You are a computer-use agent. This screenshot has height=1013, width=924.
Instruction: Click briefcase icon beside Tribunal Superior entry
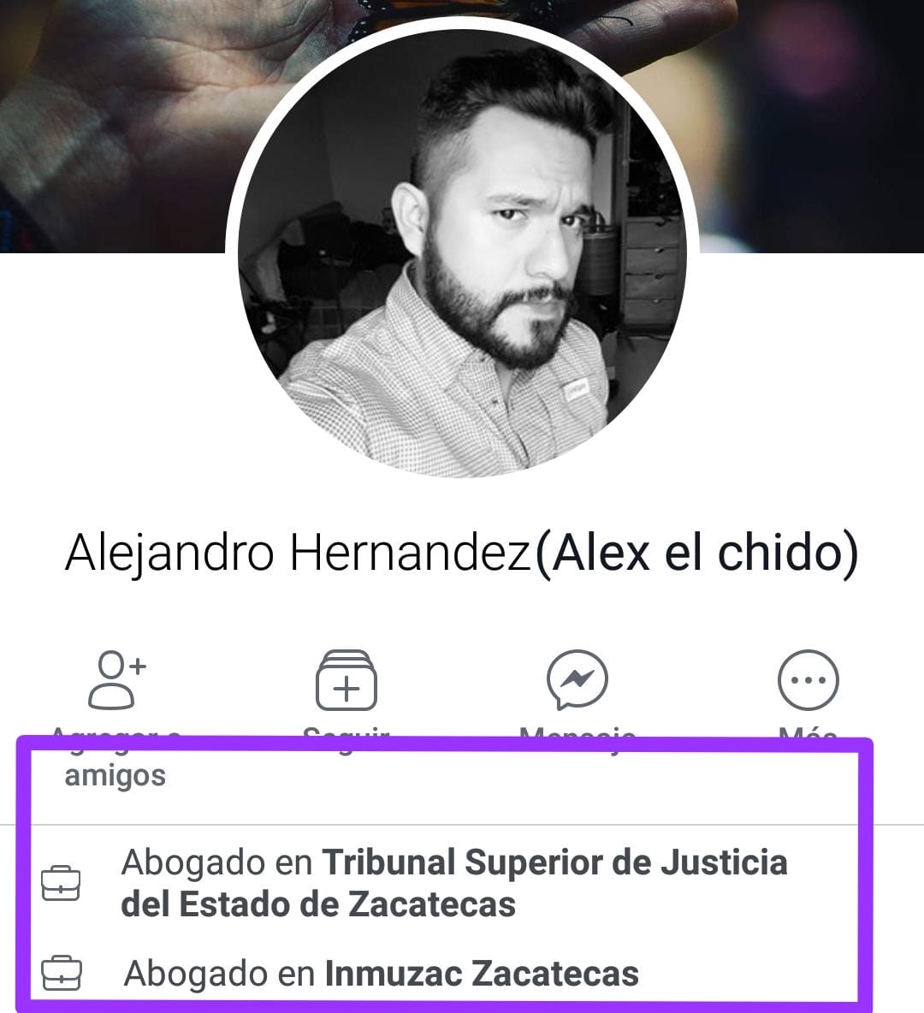(x=61, y=882)
